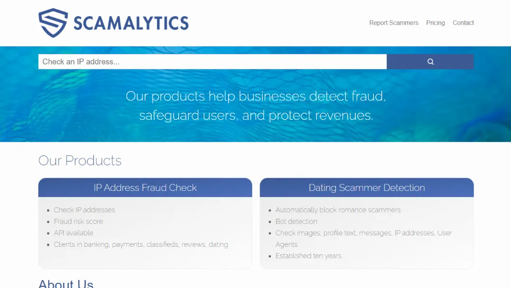This screenshot has height=288, width=511.
Task: Open the Report Scammers page
Action: (394, 23)
